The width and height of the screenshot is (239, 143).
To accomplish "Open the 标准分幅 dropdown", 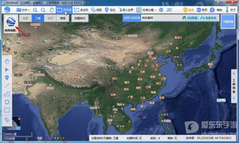I will pos(146,10).
